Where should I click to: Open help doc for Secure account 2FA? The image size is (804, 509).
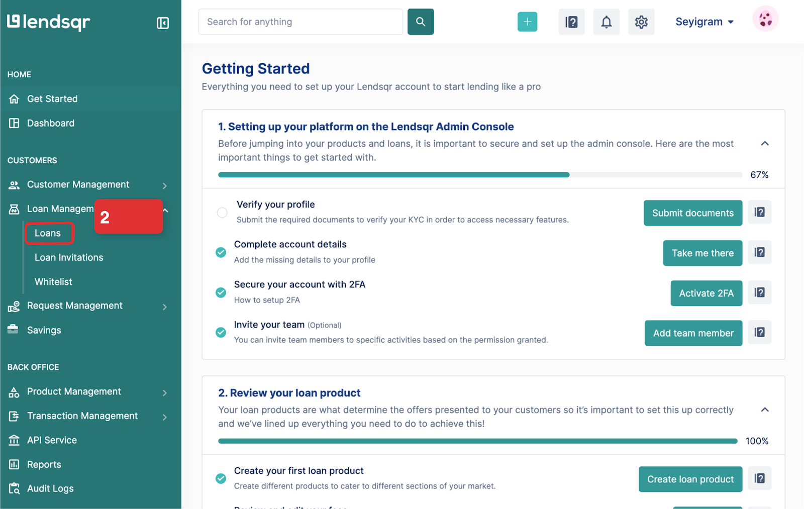coord(759,292)
